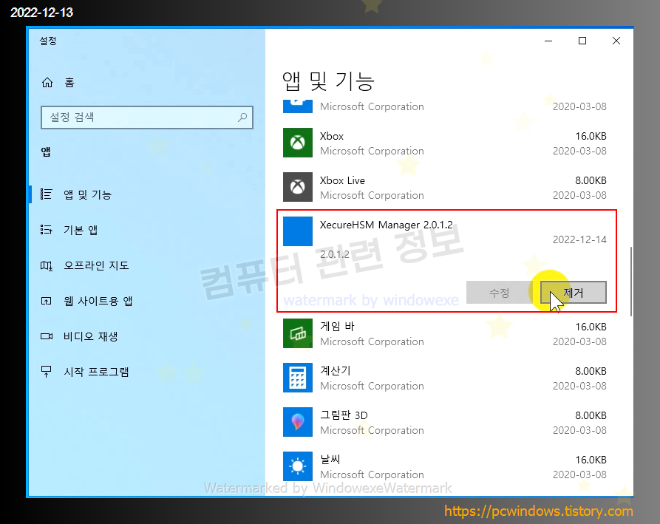Click the 2022-12-14 install date text

579,239
